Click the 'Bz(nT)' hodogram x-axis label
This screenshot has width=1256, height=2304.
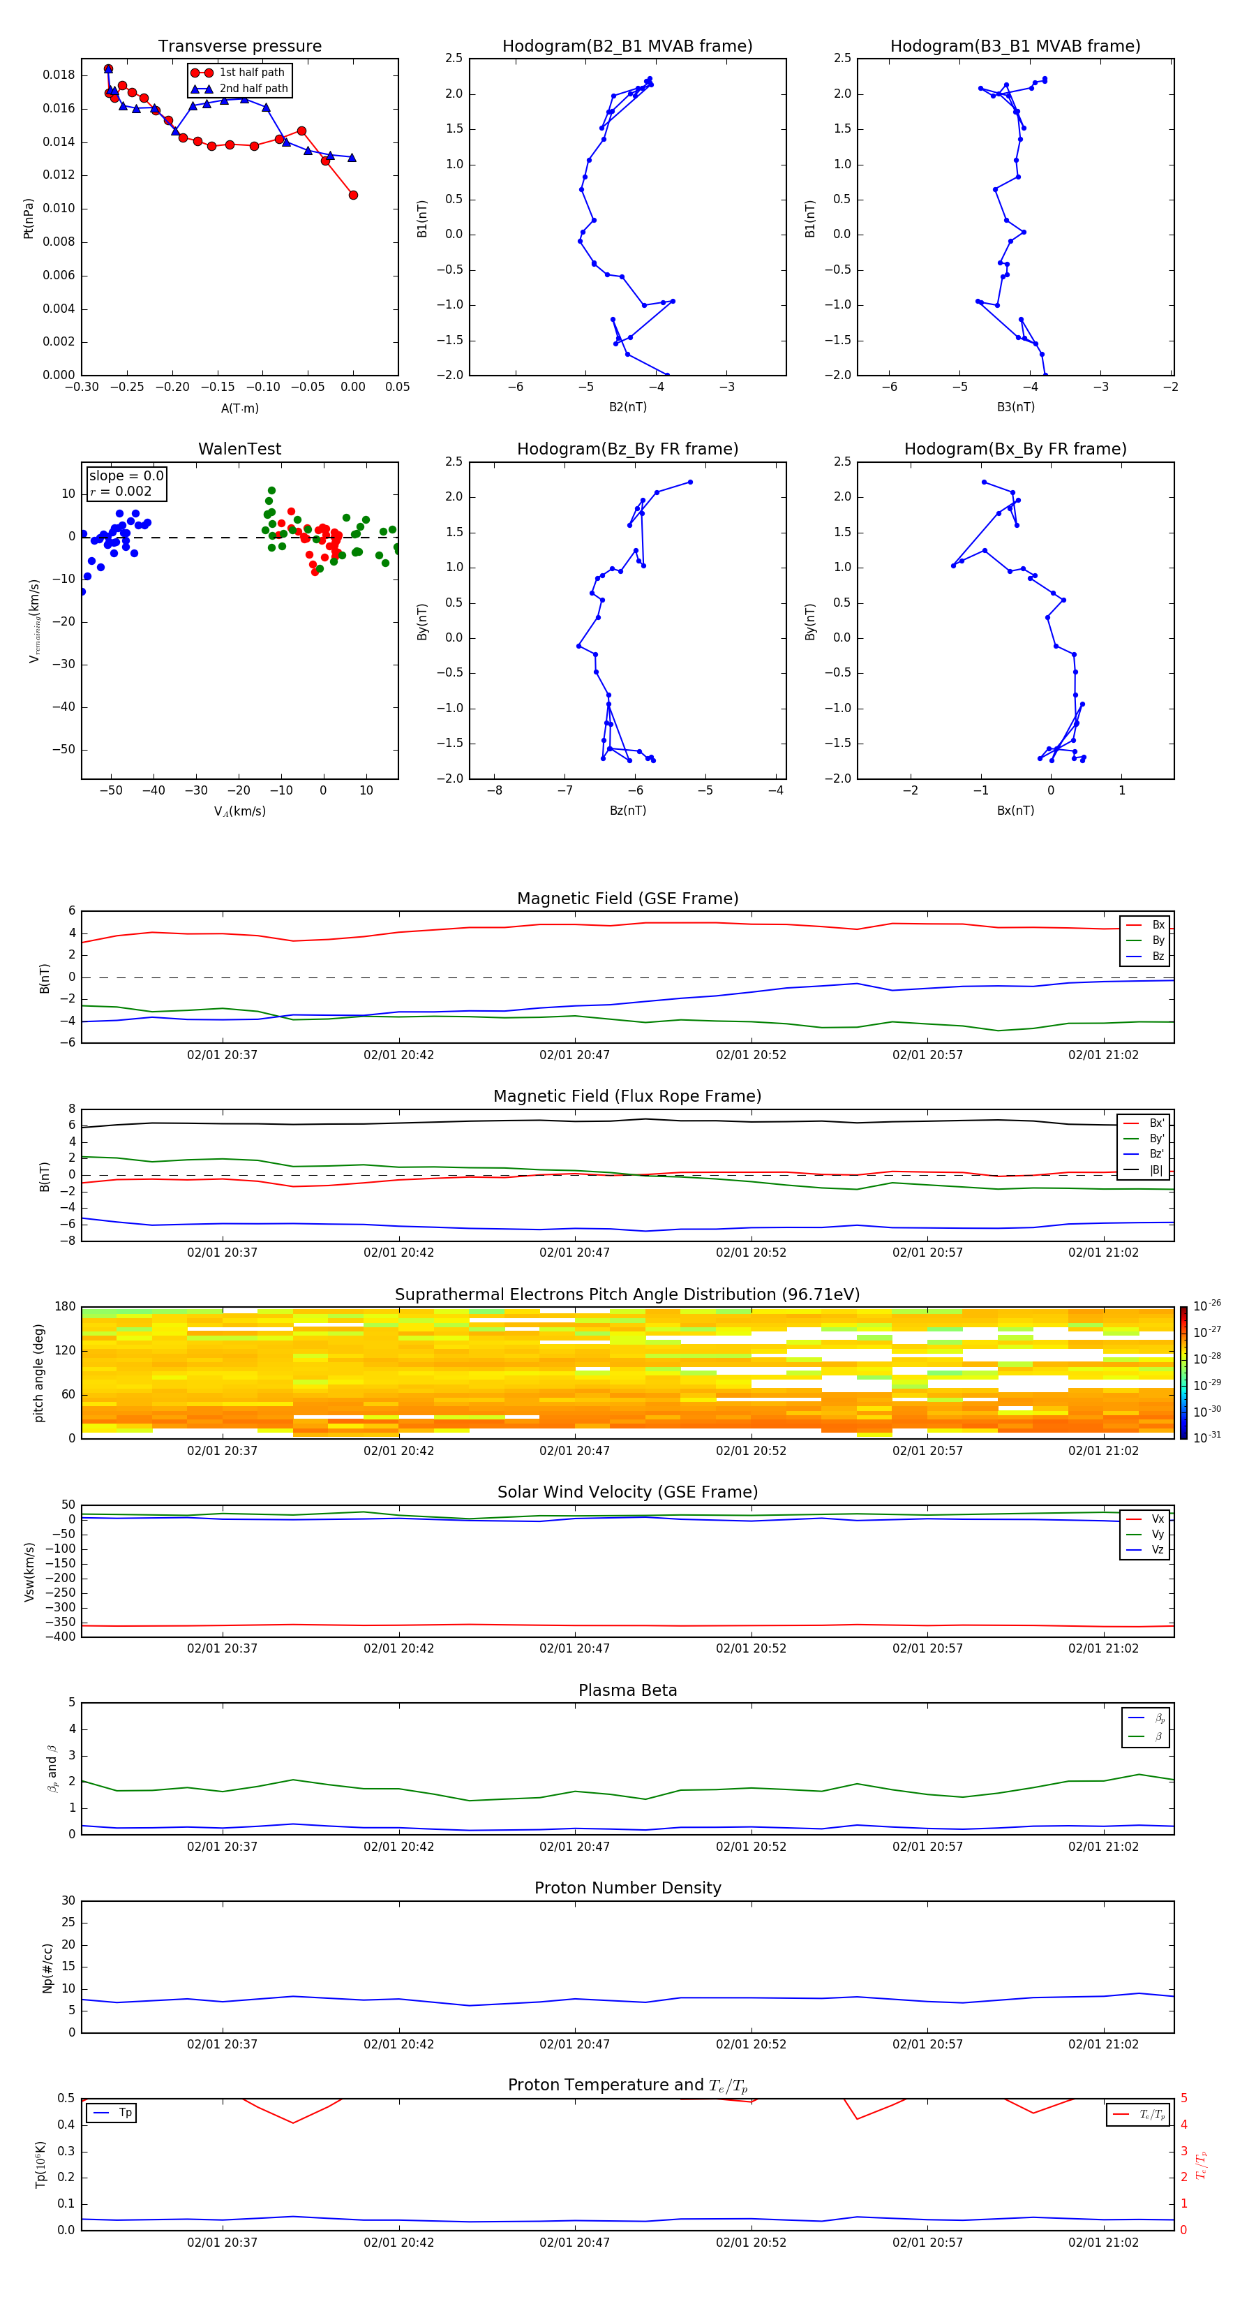click(x=627, y=811)
